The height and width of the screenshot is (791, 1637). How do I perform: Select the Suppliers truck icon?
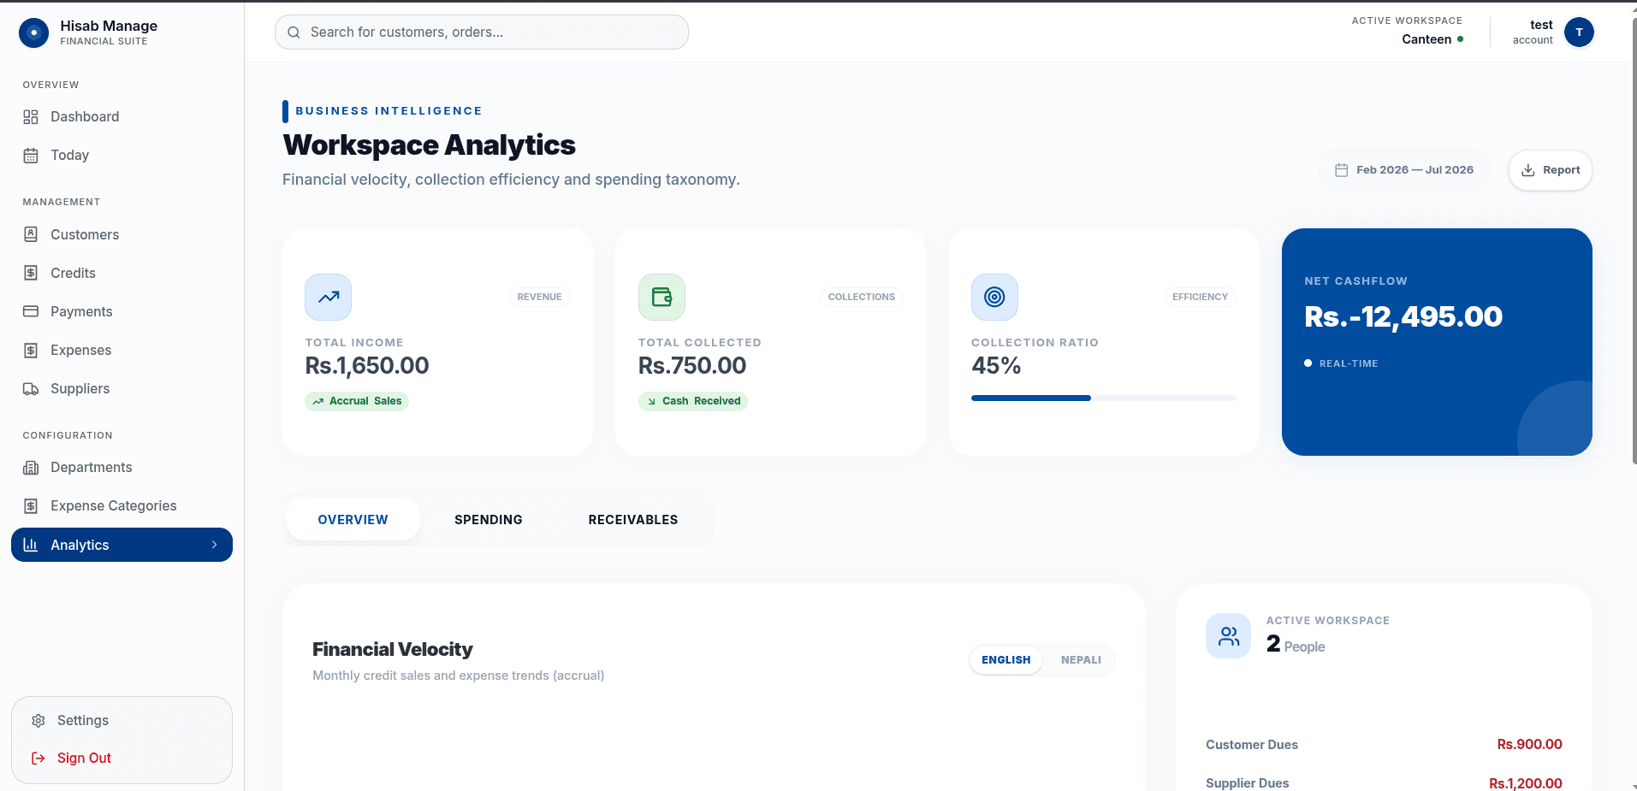click(x=31, y=389)
